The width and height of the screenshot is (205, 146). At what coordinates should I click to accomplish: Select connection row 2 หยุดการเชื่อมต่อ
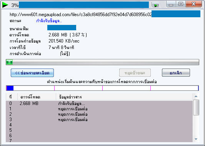(x=99, y=114)
